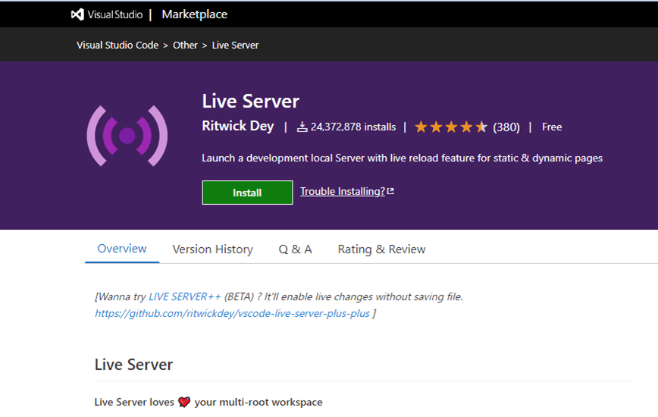Switch to the Q & A tab
This screenshot has width=658, height=417.
click(x=295, y=249)
